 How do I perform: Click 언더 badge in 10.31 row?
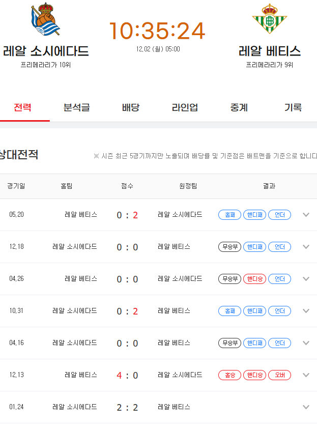[280, 311]
